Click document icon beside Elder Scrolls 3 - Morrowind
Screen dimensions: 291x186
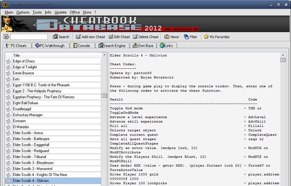point(8,169)
